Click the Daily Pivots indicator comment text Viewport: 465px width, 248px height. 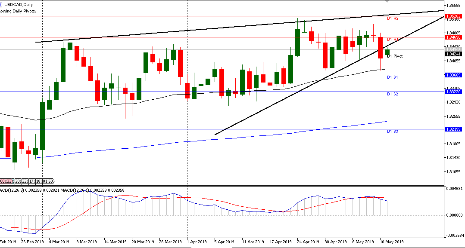(18, 11)
